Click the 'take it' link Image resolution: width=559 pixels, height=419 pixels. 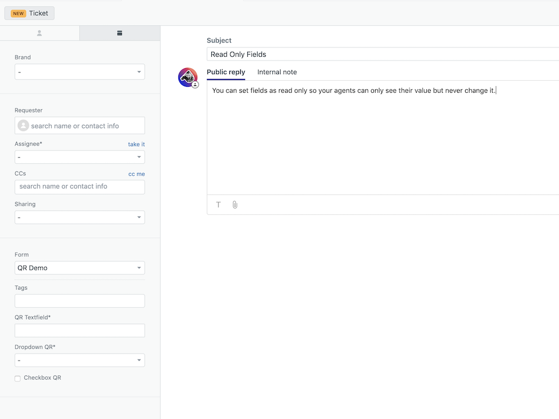136,145
